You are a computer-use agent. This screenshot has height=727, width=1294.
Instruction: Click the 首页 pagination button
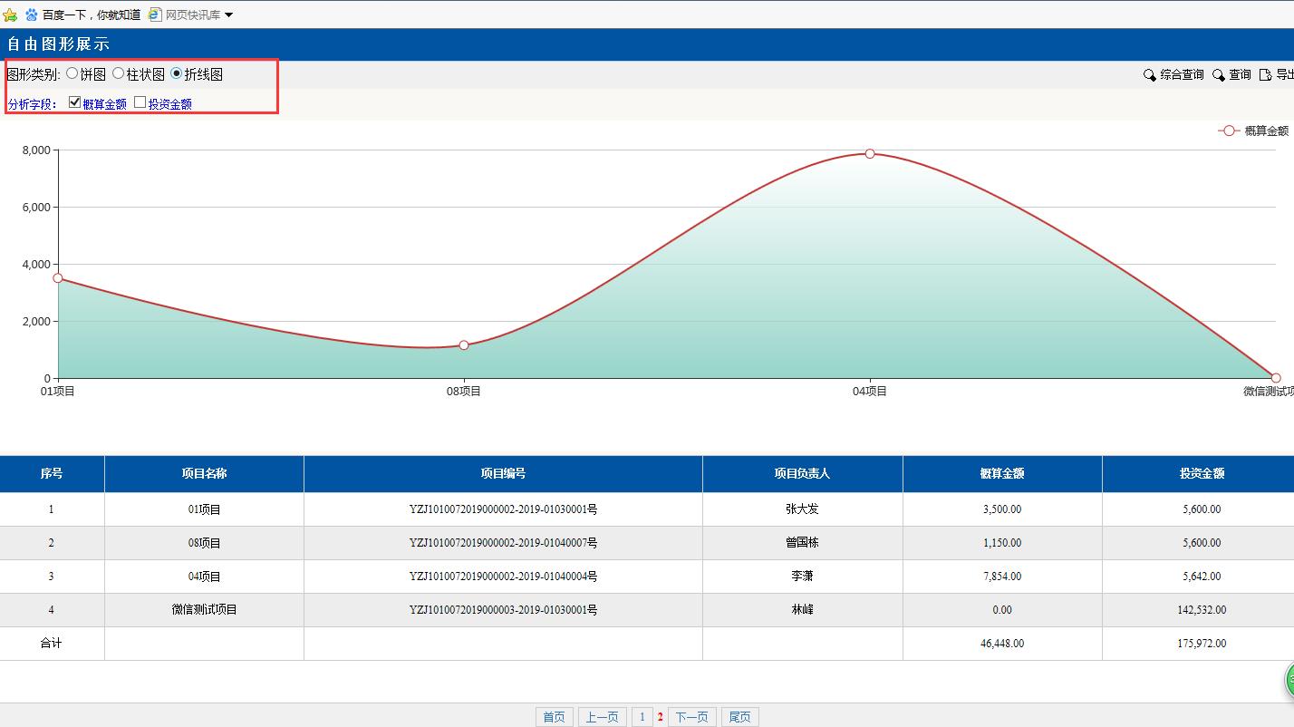click(554, 717)
